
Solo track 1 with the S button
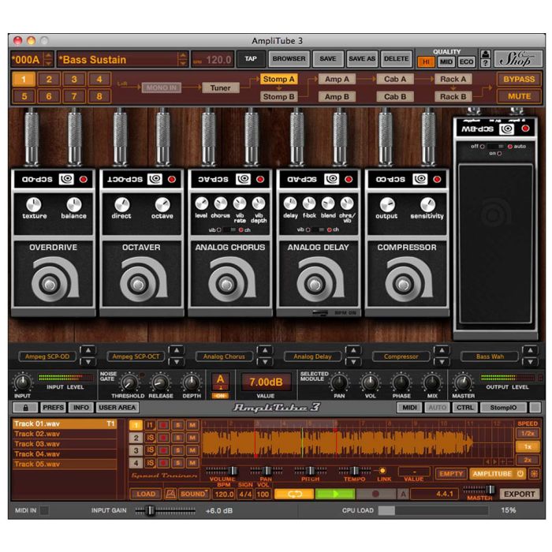point(177,425)
